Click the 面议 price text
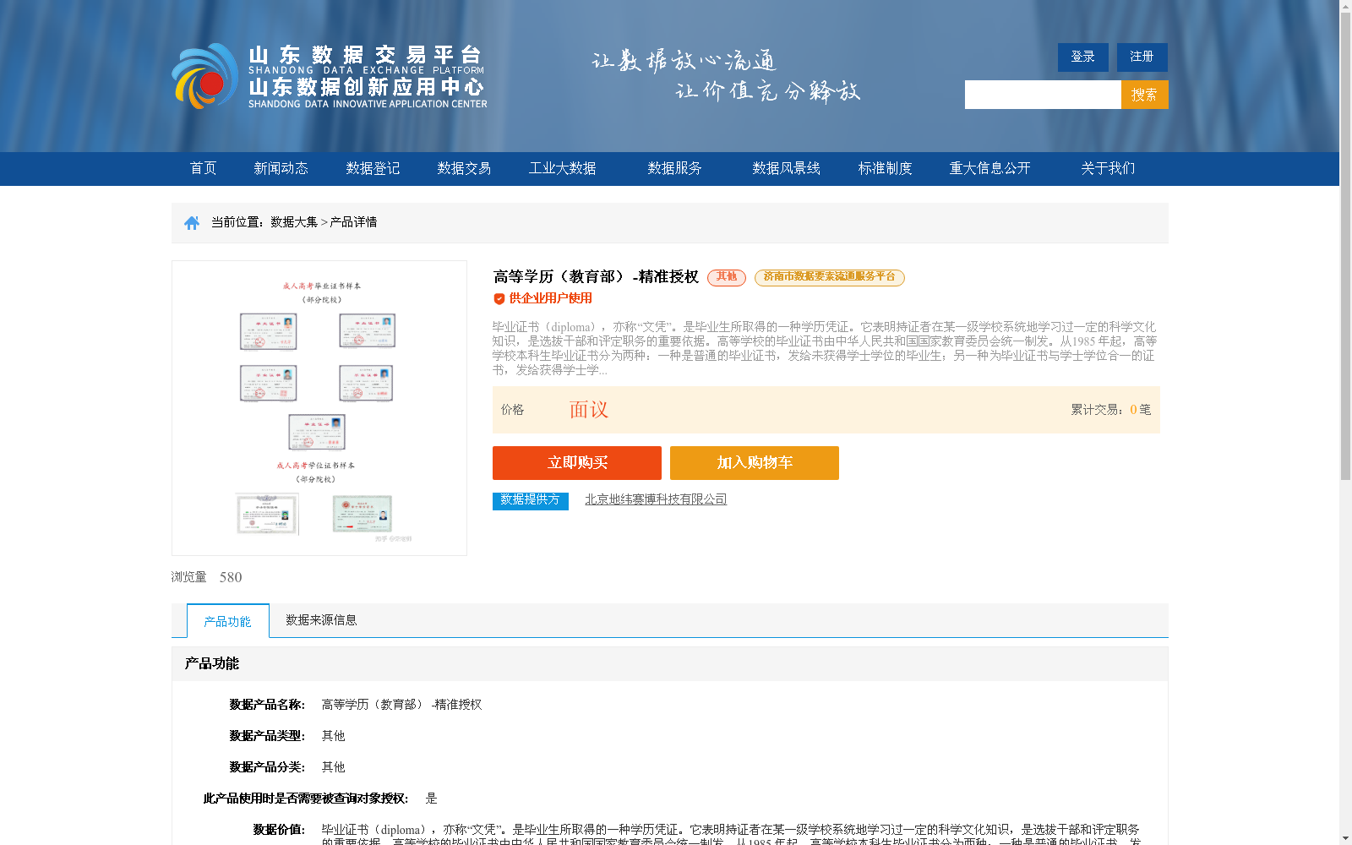 pyautogui.click(x=589, y=410)
